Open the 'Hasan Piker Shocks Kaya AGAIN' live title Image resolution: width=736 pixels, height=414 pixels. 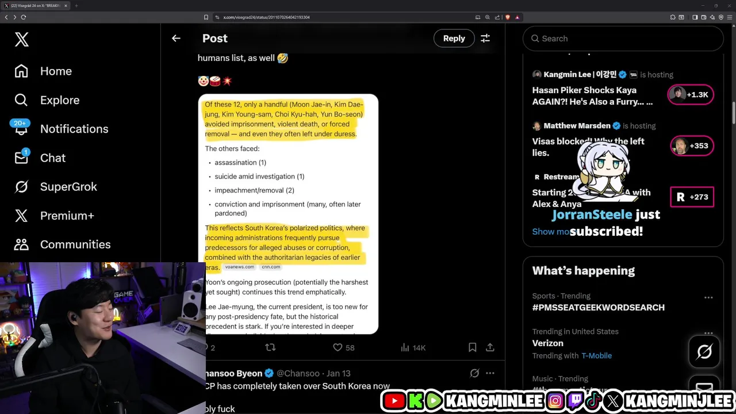[x=592, y=96]
